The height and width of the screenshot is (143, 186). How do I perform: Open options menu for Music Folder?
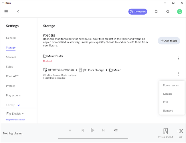(x=179, y=58)
